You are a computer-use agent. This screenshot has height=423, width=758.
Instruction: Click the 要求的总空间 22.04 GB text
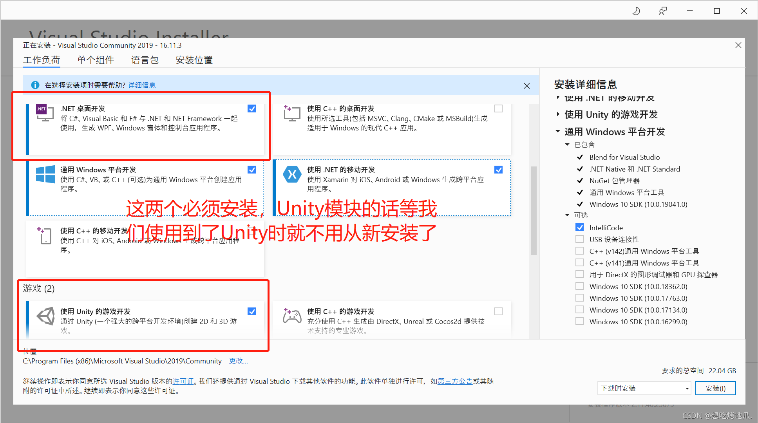(x=699, y=371)
